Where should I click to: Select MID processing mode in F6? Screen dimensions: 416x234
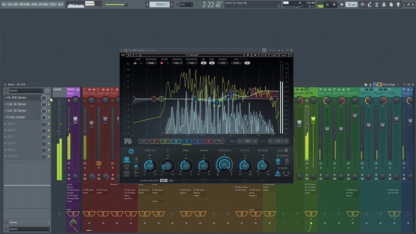126,166
